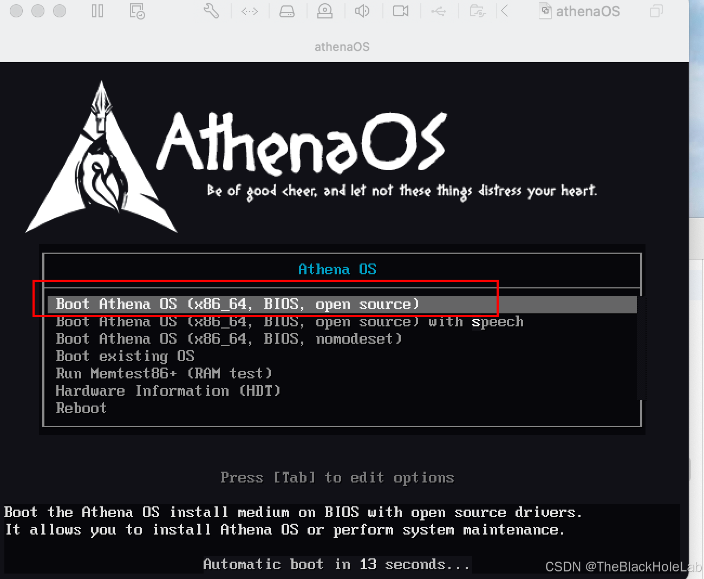Viewport: 704px width, 579px height.
Task: Collapse toolbar device icons chevron
Action: click(505, 11)
